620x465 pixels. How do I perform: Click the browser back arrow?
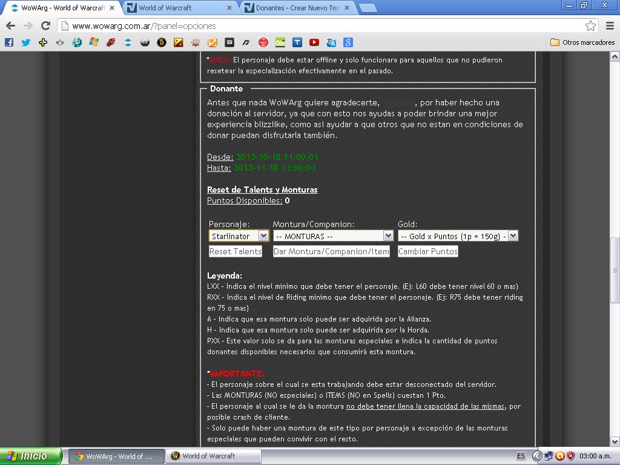[x=11, y=25]
